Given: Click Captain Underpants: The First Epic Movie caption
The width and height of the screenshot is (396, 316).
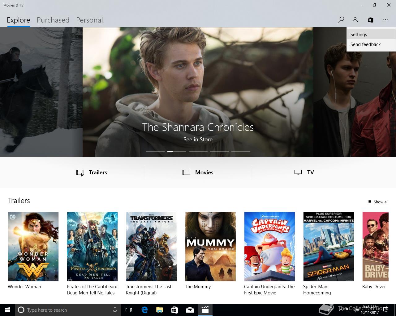Looking at the screenshot, I should pyautogui.click(x=269, y=290).
